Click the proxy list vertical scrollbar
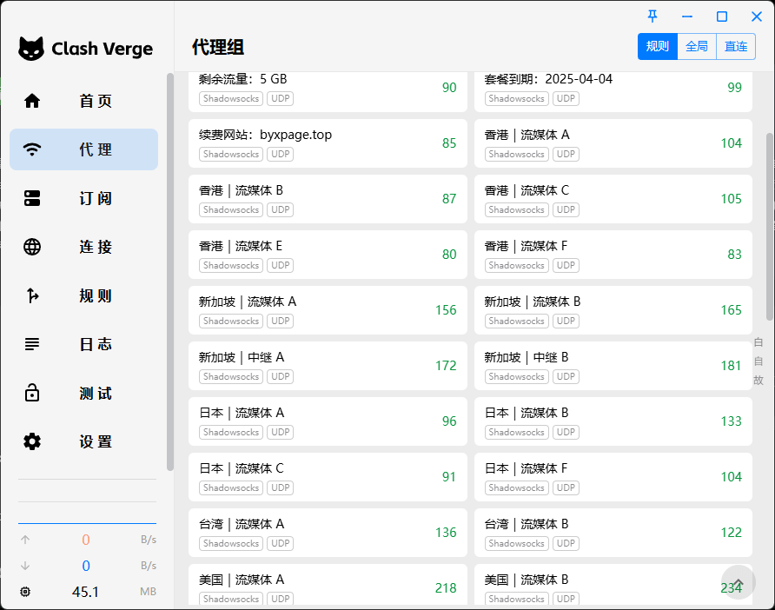 770,226
